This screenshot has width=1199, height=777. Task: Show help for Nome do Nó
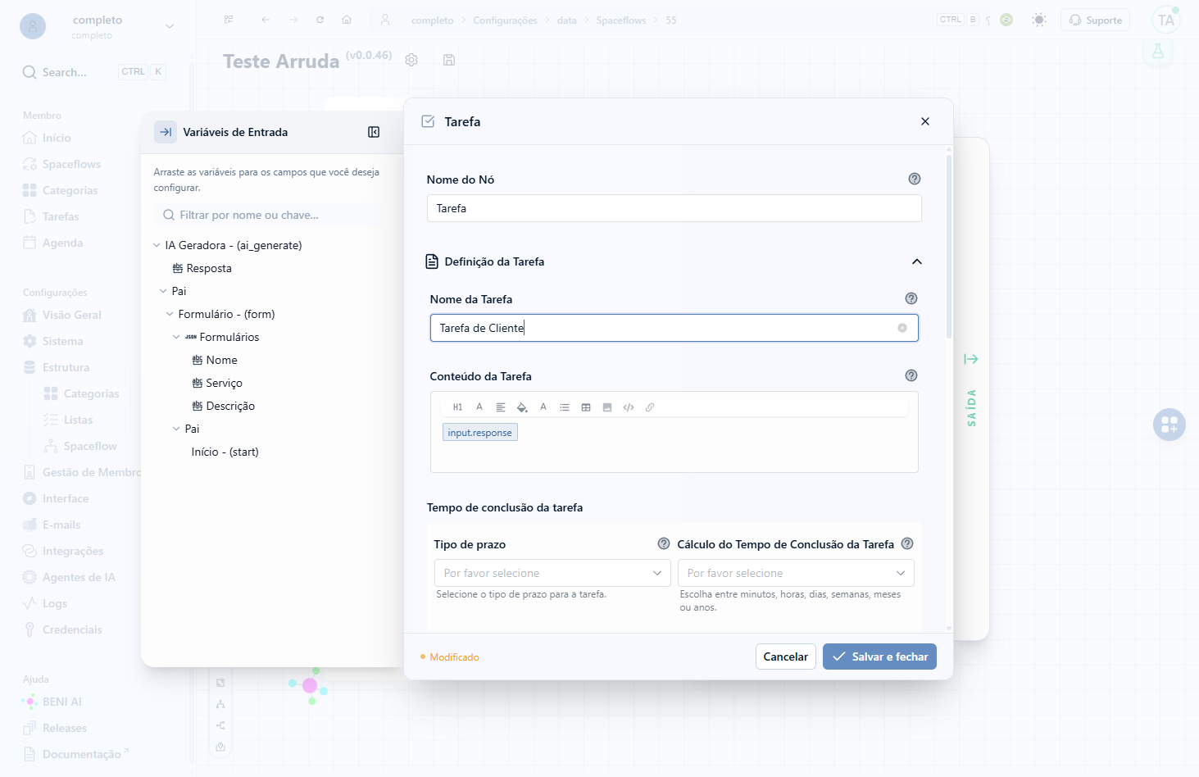[x=915, y=179]
